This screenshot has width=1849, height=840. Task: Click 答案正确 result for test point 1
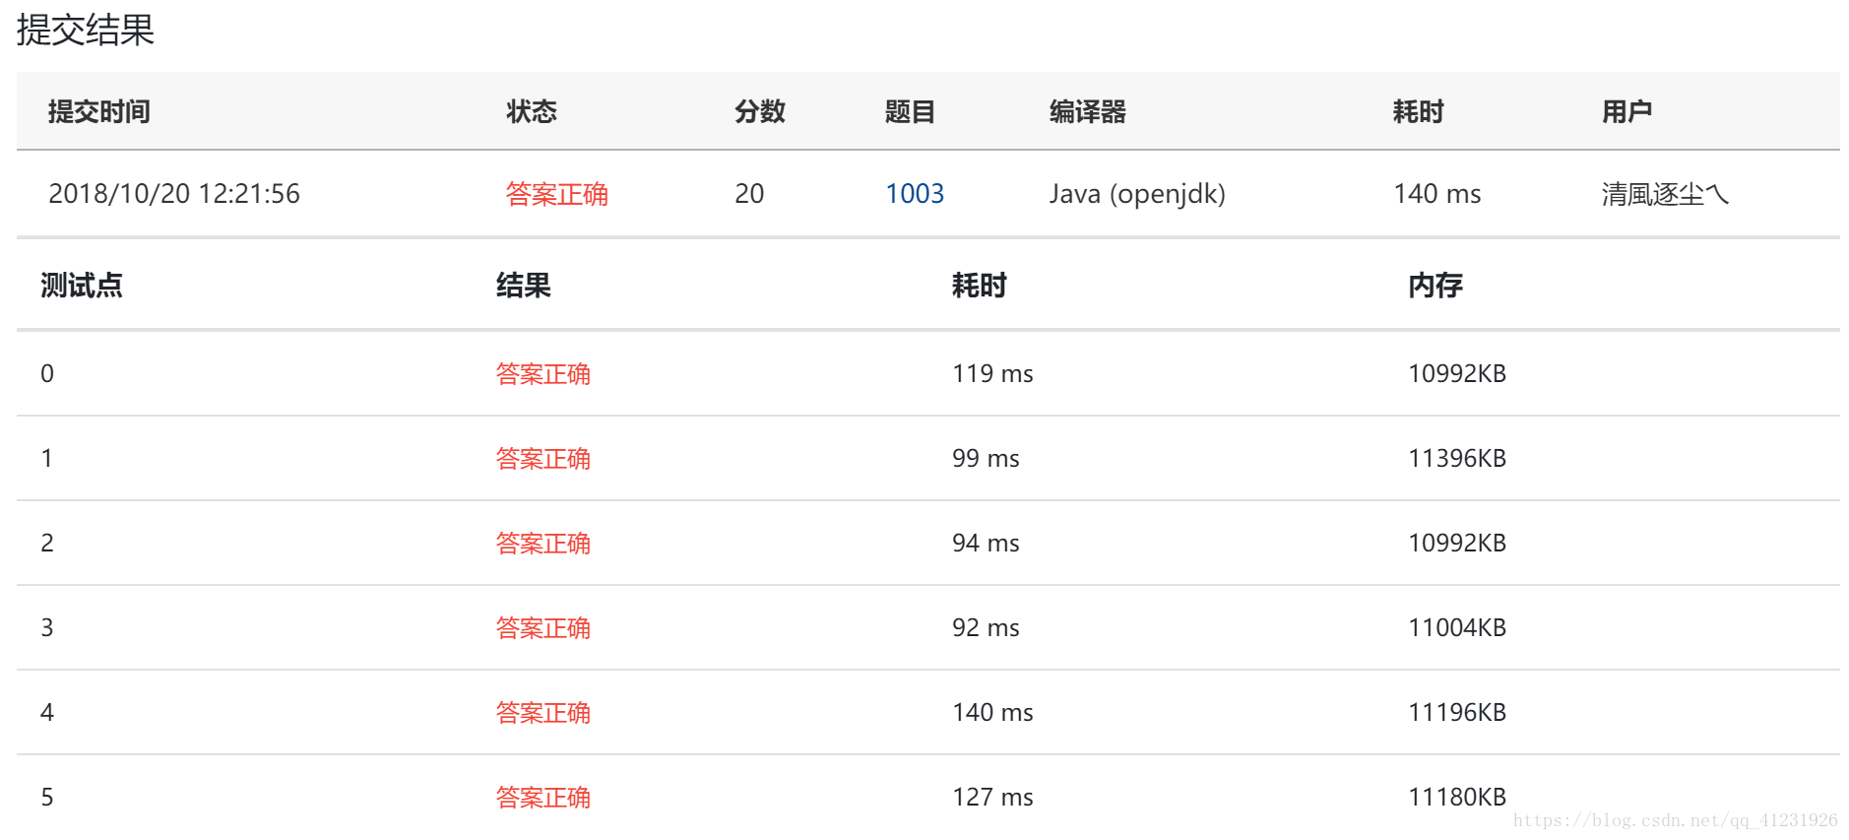pyautogui.click(x=543, y=459)
